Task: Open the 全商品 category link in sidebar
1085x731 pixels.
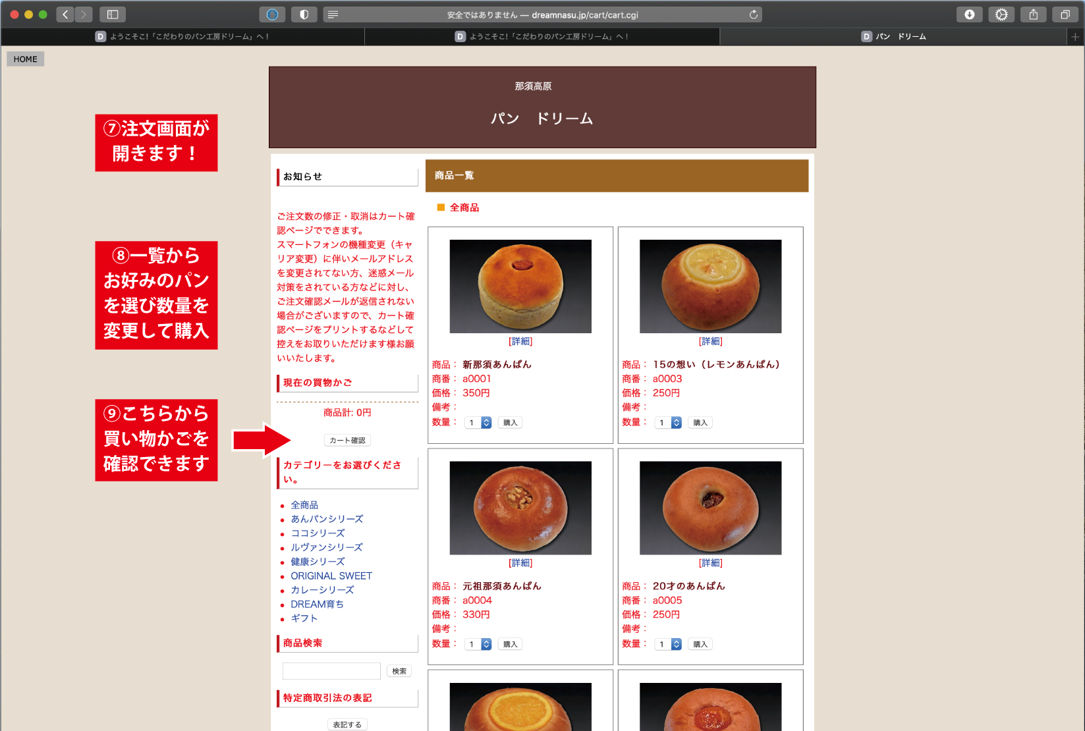Action: [304, 505]
